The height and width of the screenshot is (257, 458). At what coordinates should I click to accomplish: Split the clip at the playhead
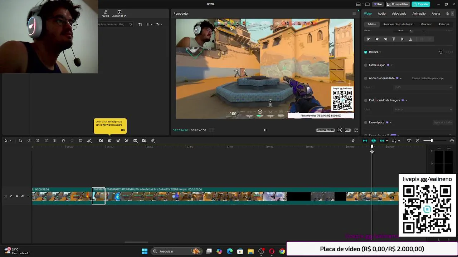[x=38, y=141]
